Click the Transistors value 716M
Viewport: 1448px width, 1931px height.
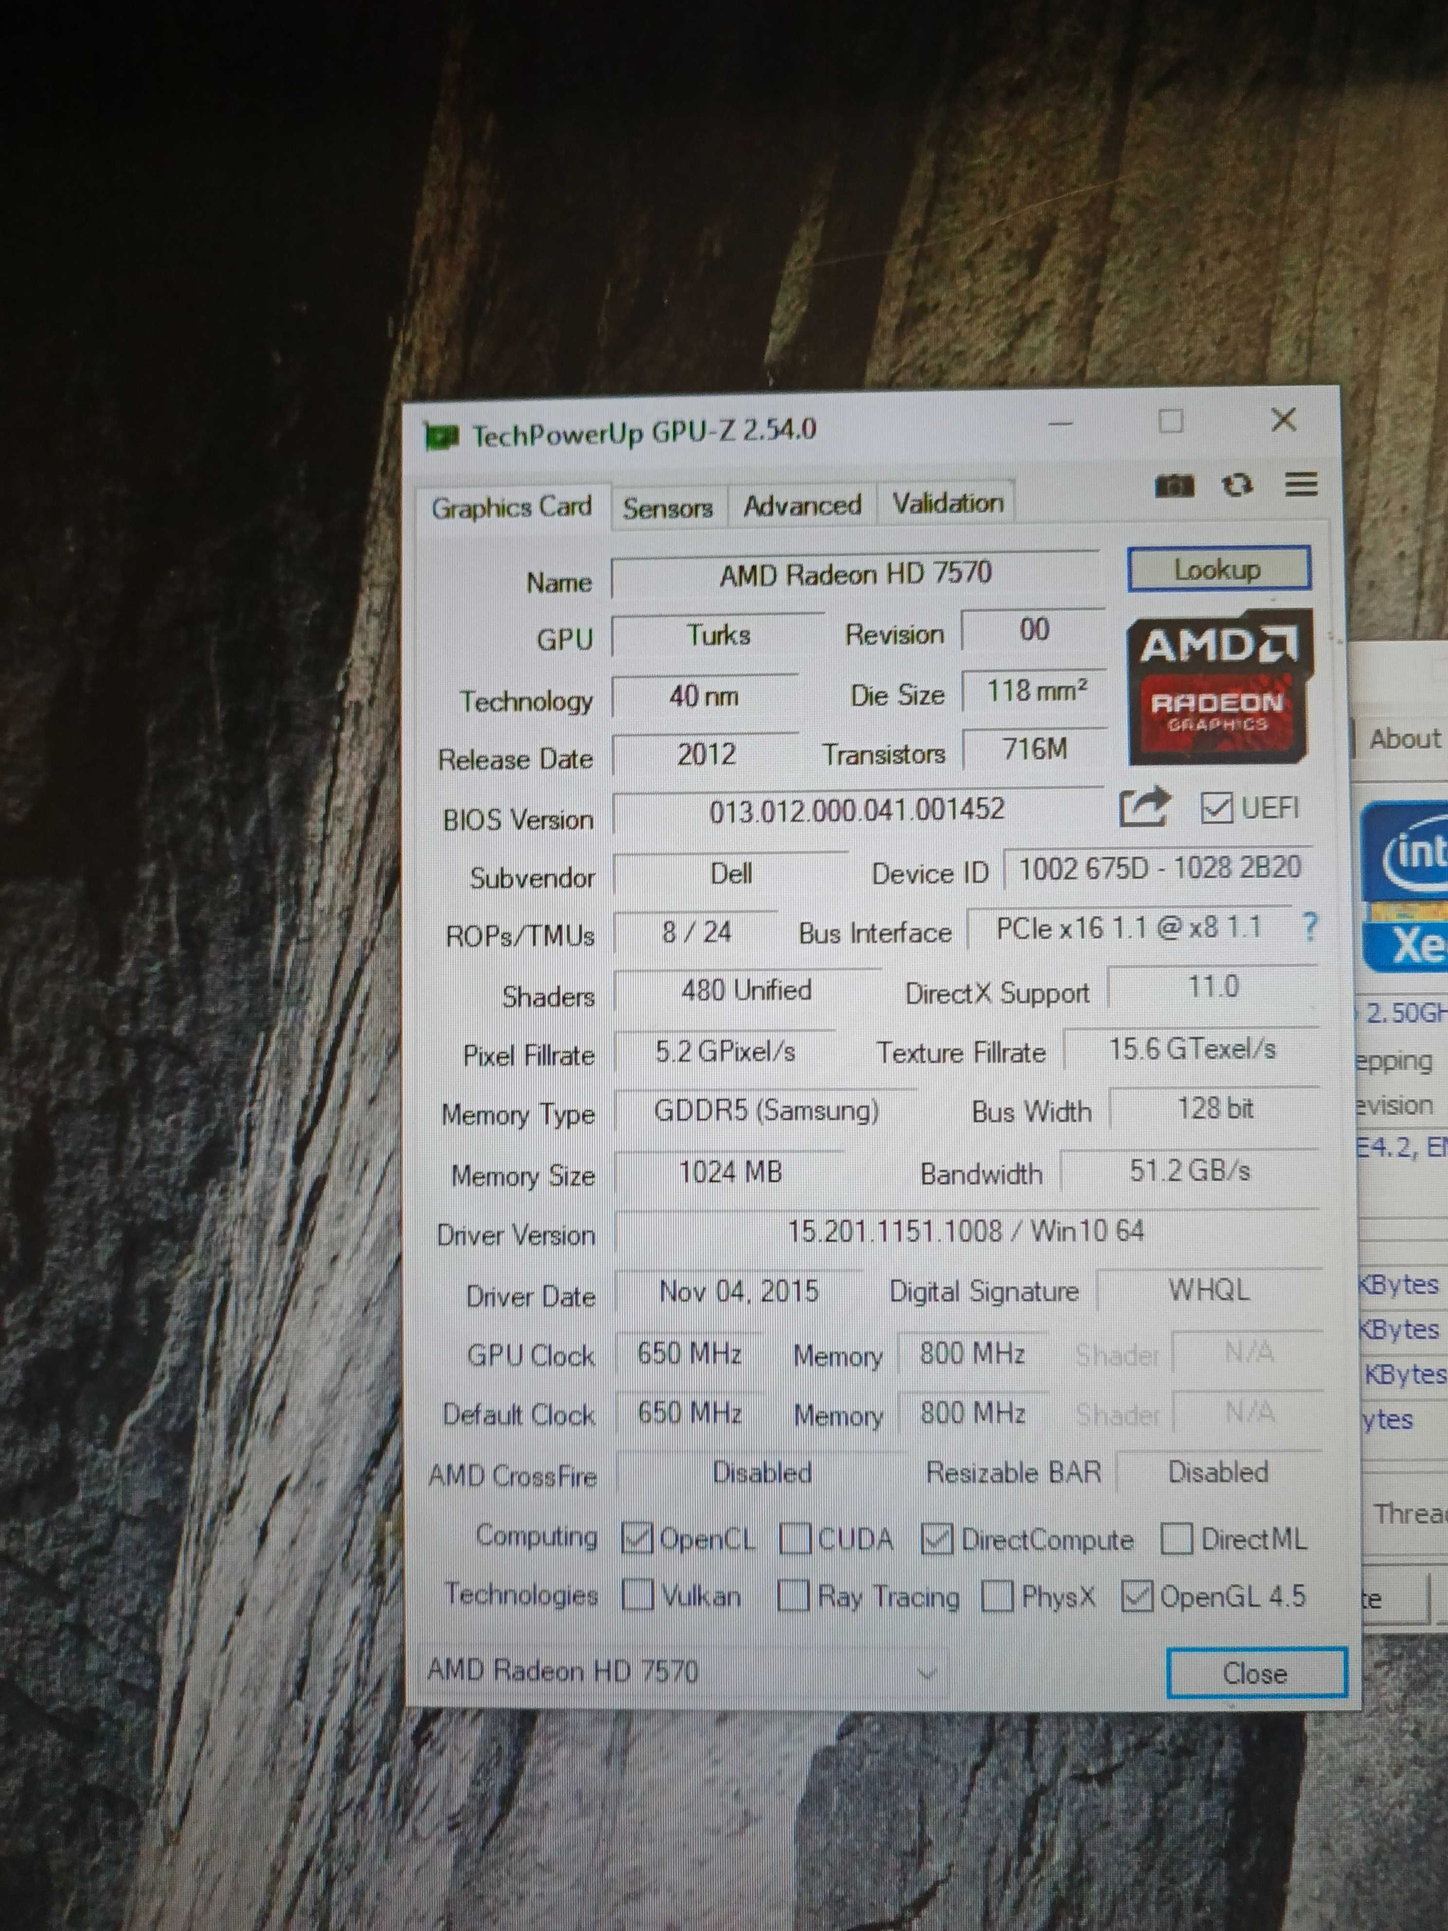(1035, 749)
